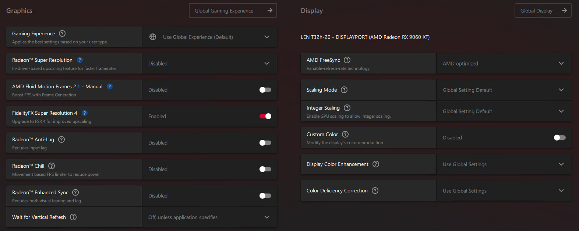Click arrow icon on Global Gaming Experience

point(270,10)
